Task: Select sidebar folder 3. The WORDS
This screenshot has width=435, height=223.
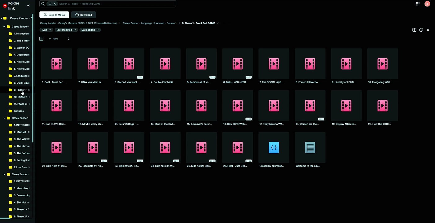Action: (x=19, y=139)
